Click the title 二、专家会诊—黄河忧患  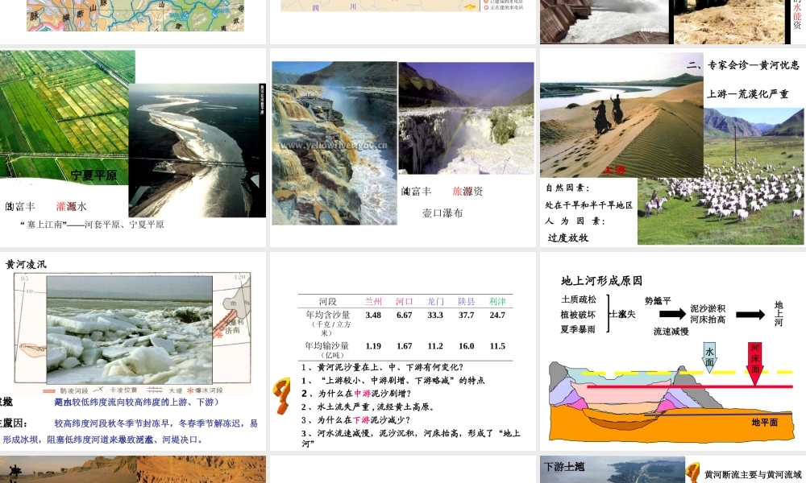[x=743, y=65]
